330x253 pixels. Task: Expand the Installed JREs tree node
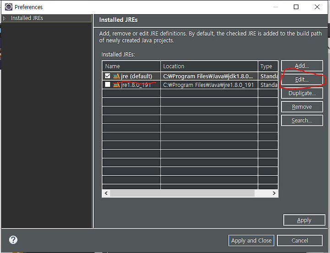(x=4, y=18)
